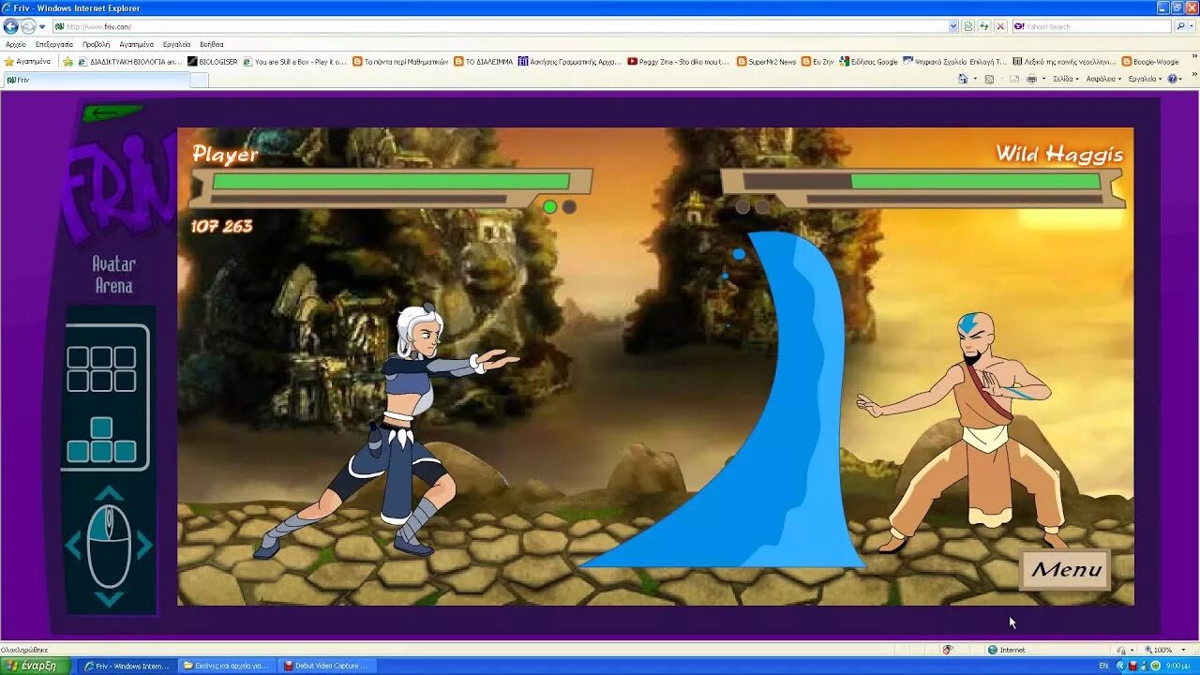The width and height of the screenshot is (1200, 675).
Task: Click the EN language indicator in tray
Action: (x=1103, y=666)
